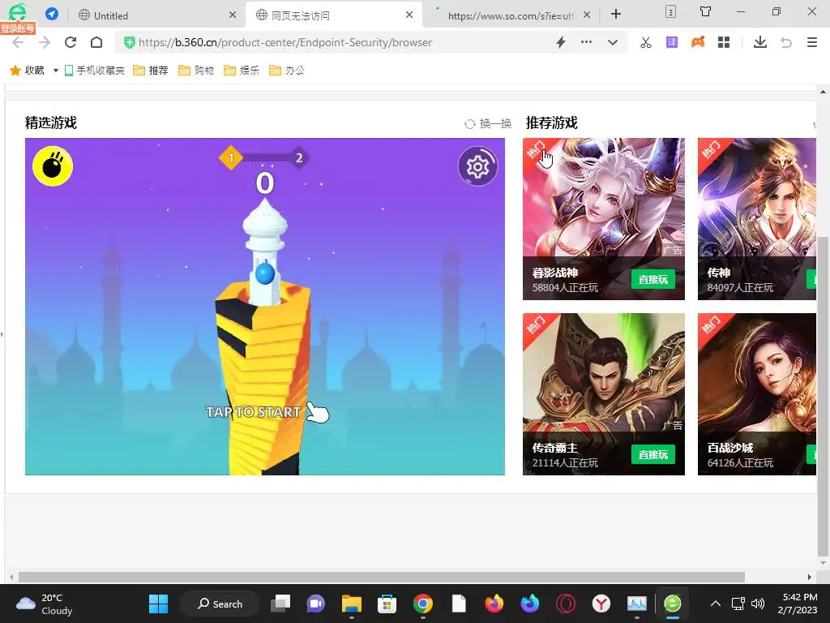The width and height of the screenshot is (830, 623).
Task: Open the game settings gear icon
Action: pos(477,166)
